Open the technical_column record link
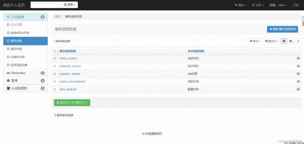Screen dimensions: 304x144 click(x=70, y=66)
